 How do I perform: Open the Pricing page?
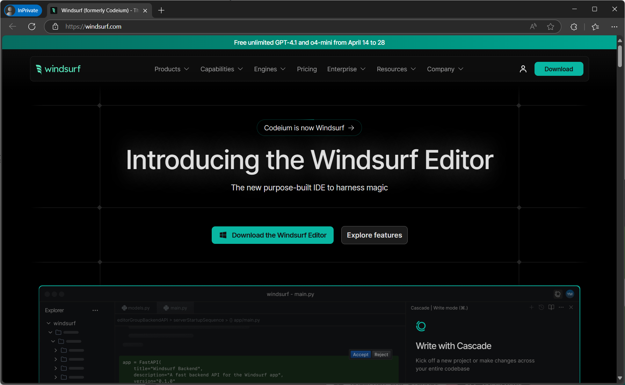click(x=307, y=69)
